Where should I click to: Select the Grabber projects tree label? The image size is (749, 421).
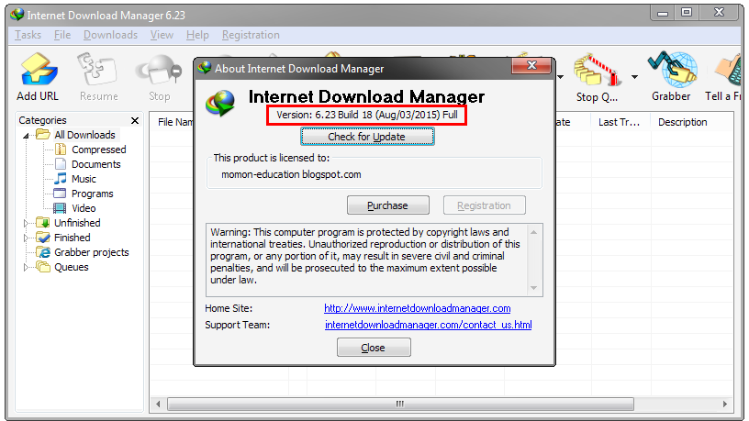(92, 252)
